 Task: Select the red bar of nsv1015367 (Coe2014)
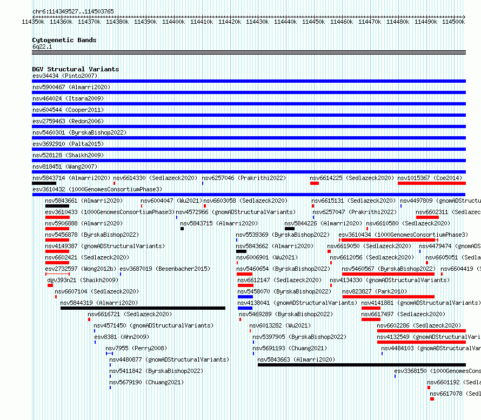(x=432, y=183)
